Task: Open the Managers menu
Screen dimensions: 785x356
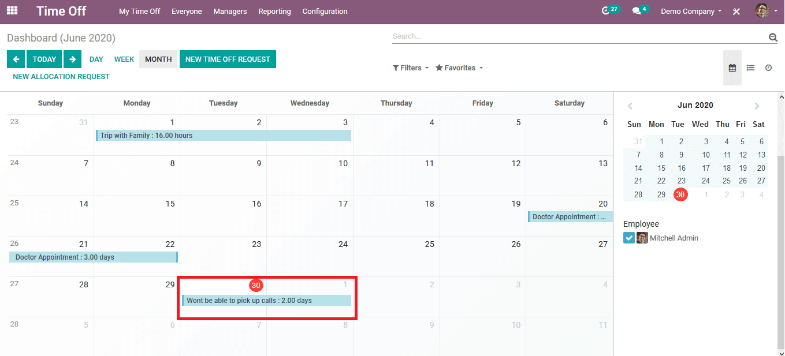Action: (230, 12)
